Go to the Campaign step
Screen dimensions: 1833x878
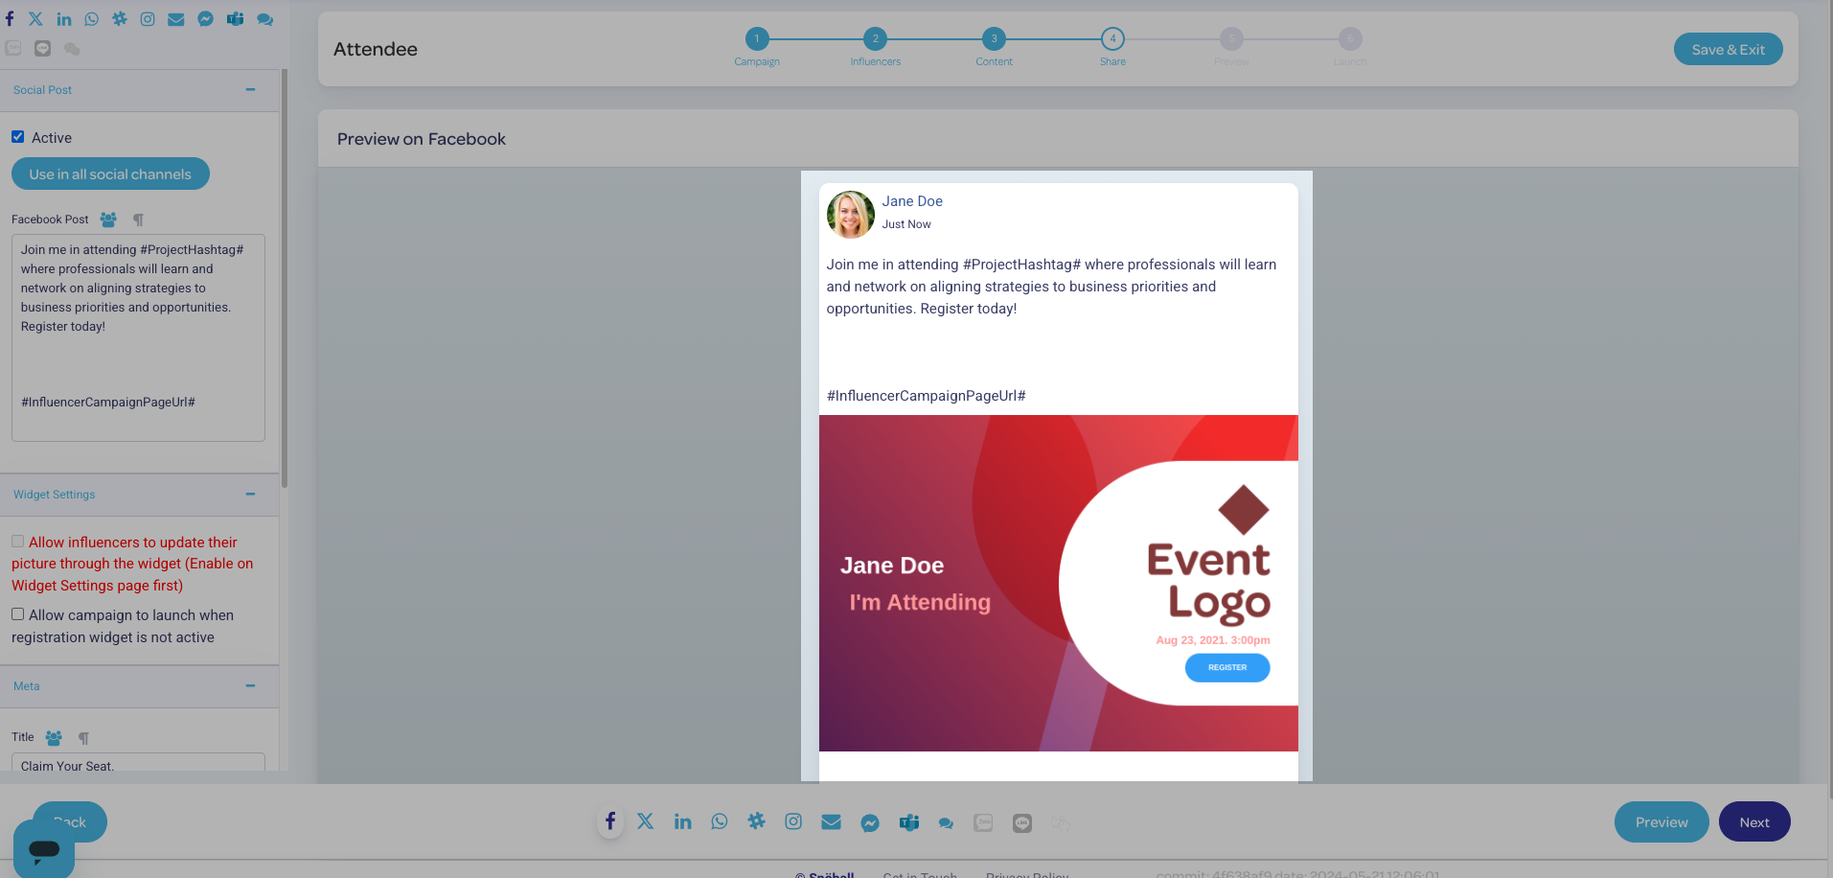(757, 39)
